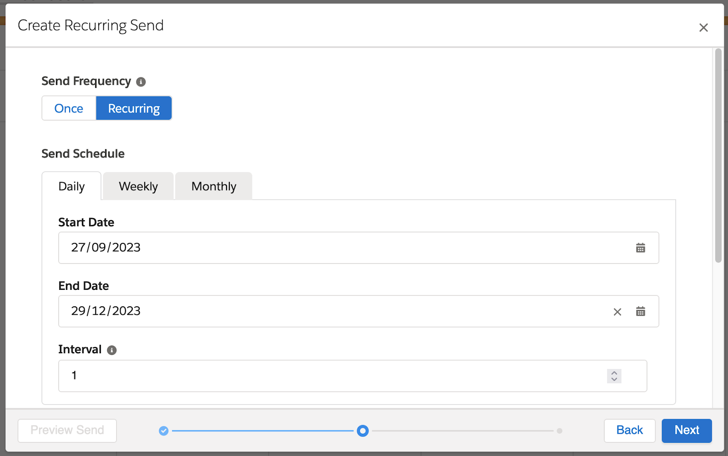Switch to the Monthly schedule tab

[214, 187]
